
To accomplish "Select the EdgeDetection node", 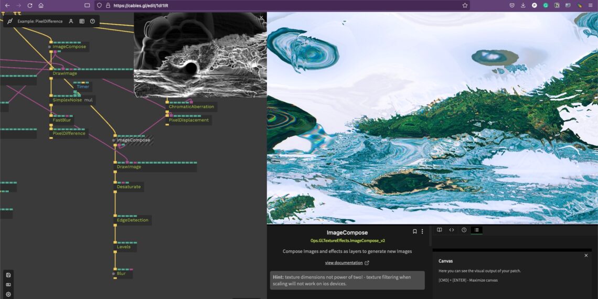I will 132,220.
